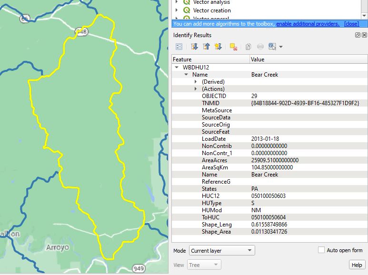
Task: Open feature form icon in Identify toolbar
Action: click(x=179, y=47)
